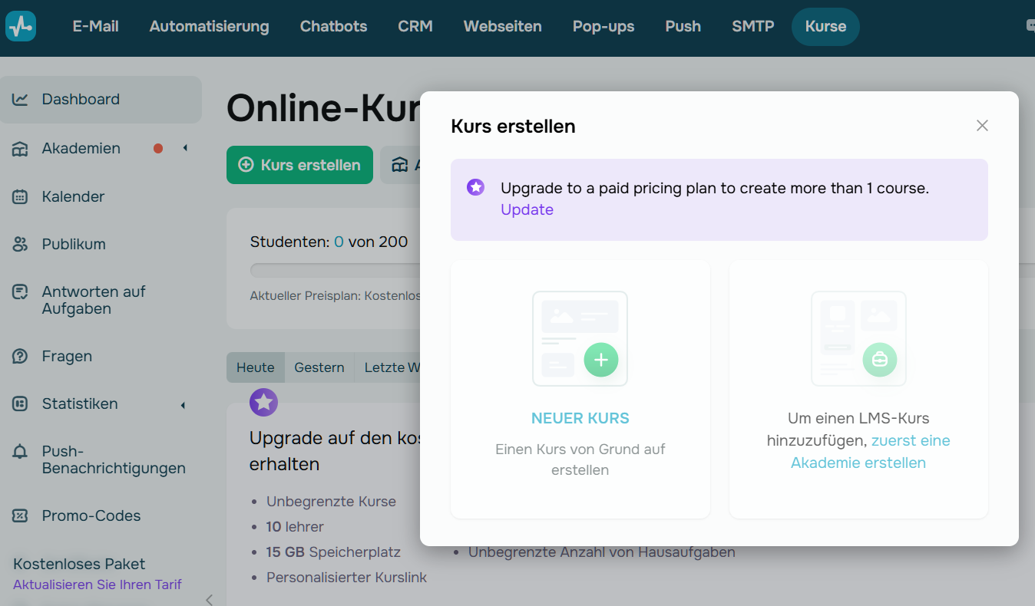Screen dimensions: 1035x606
Task: Click Personalisierter Kurslink list item
Action: click(346, 578)
